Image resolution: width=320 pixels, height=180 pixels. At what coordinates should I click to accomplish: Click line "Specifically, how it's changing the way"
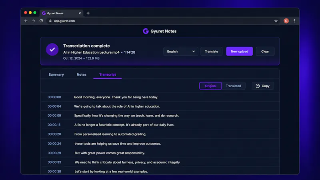pos(126,116)
